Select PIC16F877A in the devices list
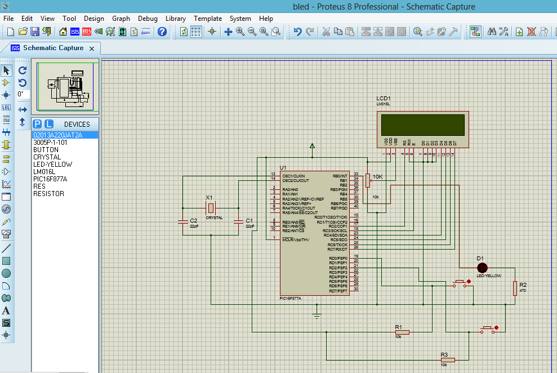This screenshot has width=557, height=373. pyautogui.click(x=50, y=179)
